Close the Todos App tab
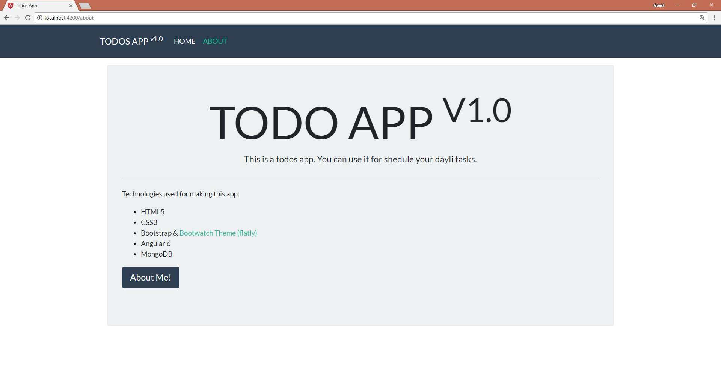Image resolution: width=721 pixels, height=390 pixels. [x=71, y=6]
